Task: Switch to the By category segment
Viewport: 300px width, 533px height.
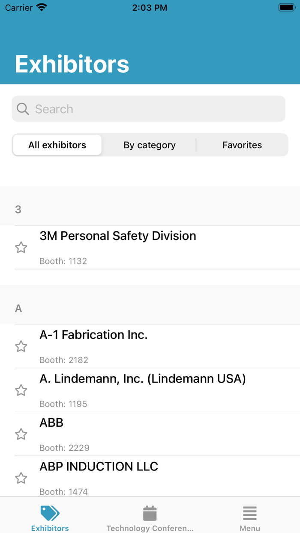Action: pyautogui.click(x=150, y=145)
